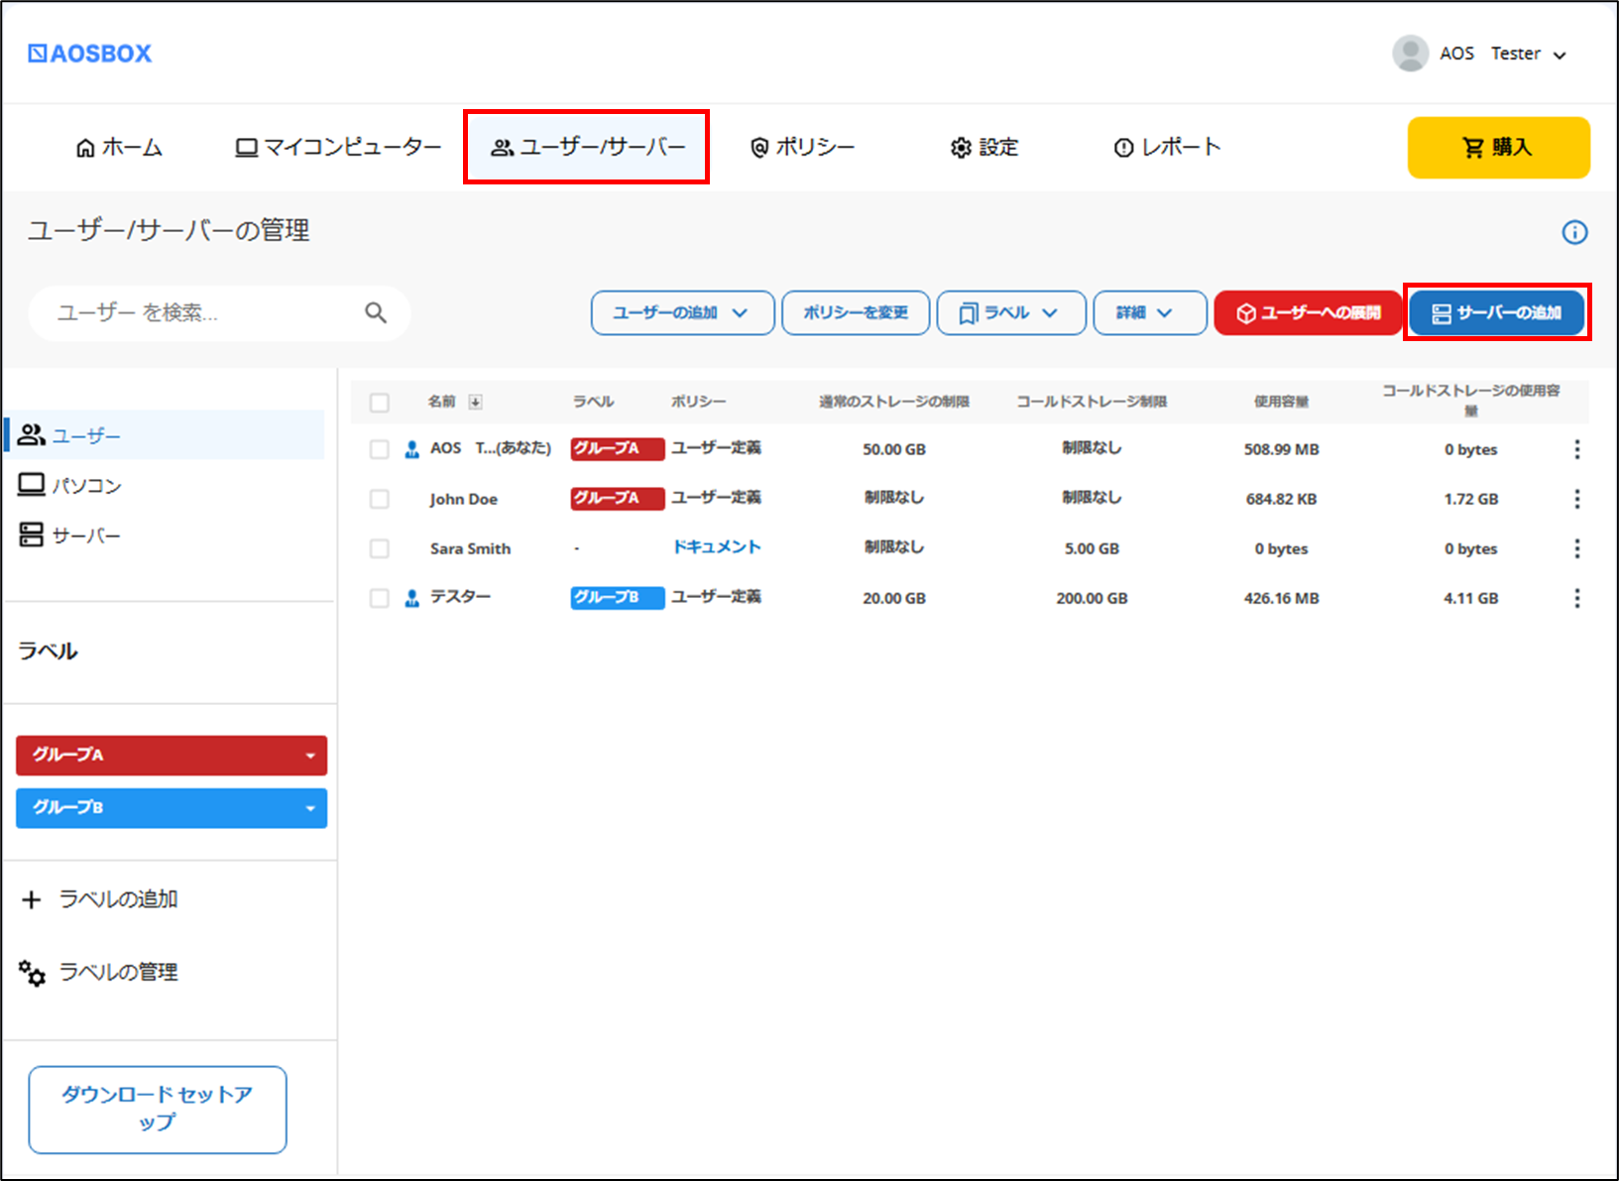
Task: Select ユーザー in the left sidebar
Action: (165, 435)
